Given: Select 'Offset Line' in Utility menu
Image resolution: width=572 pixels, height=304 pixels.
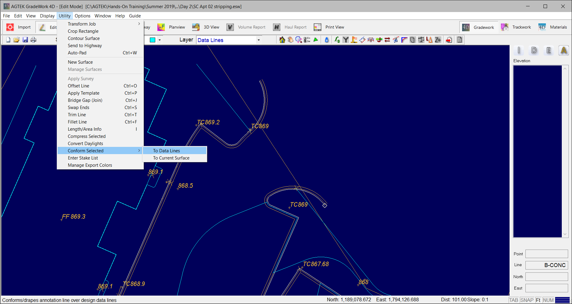Looking at the screenshot, I should click(x=78, y=86).
